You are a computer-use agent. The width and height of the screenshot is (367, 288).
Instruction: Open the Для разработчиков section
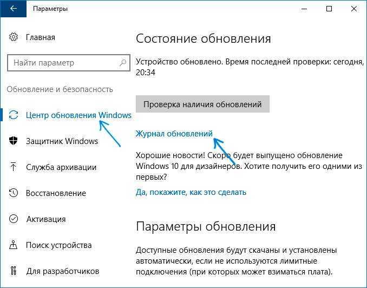pyautogui.click(x=62, y=271)
